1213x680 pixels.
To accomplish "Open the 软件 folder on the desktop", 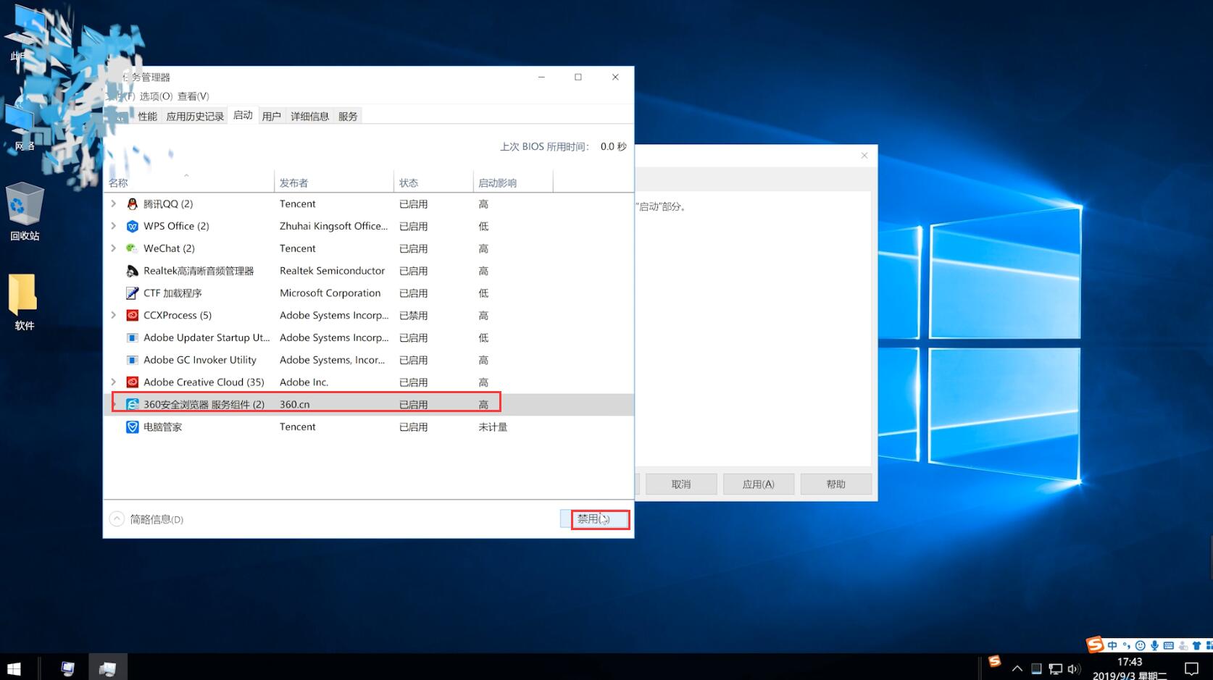I will coord(24,302).
